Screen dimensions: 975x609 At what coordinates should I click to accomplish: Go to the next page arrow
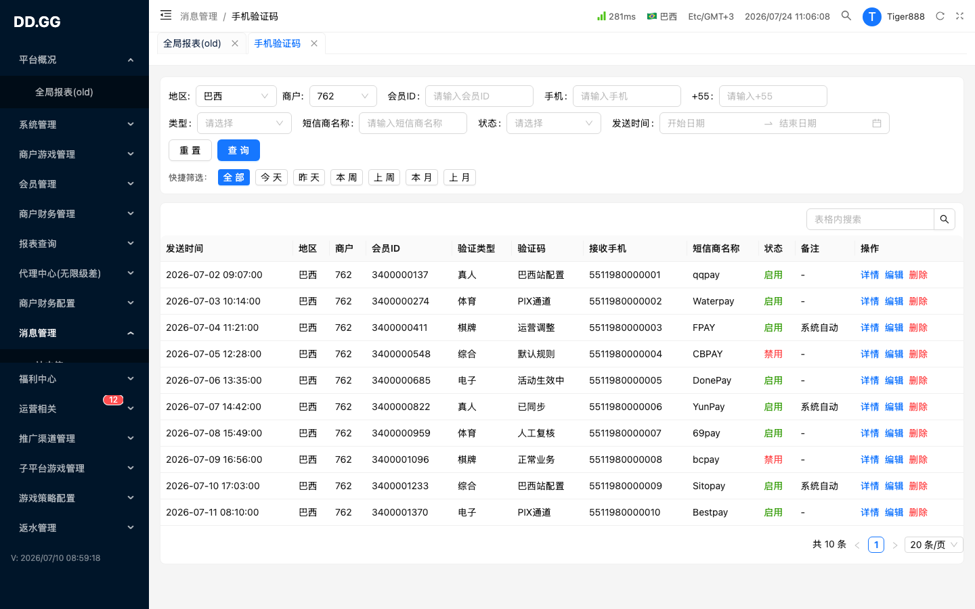pyautogui.click(x=895, y=545)
